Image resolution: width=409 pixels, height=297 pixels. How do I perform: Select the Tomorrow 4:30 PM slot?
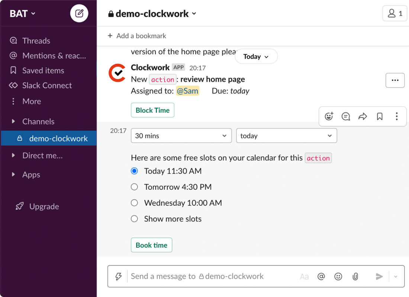pos(134,187)
